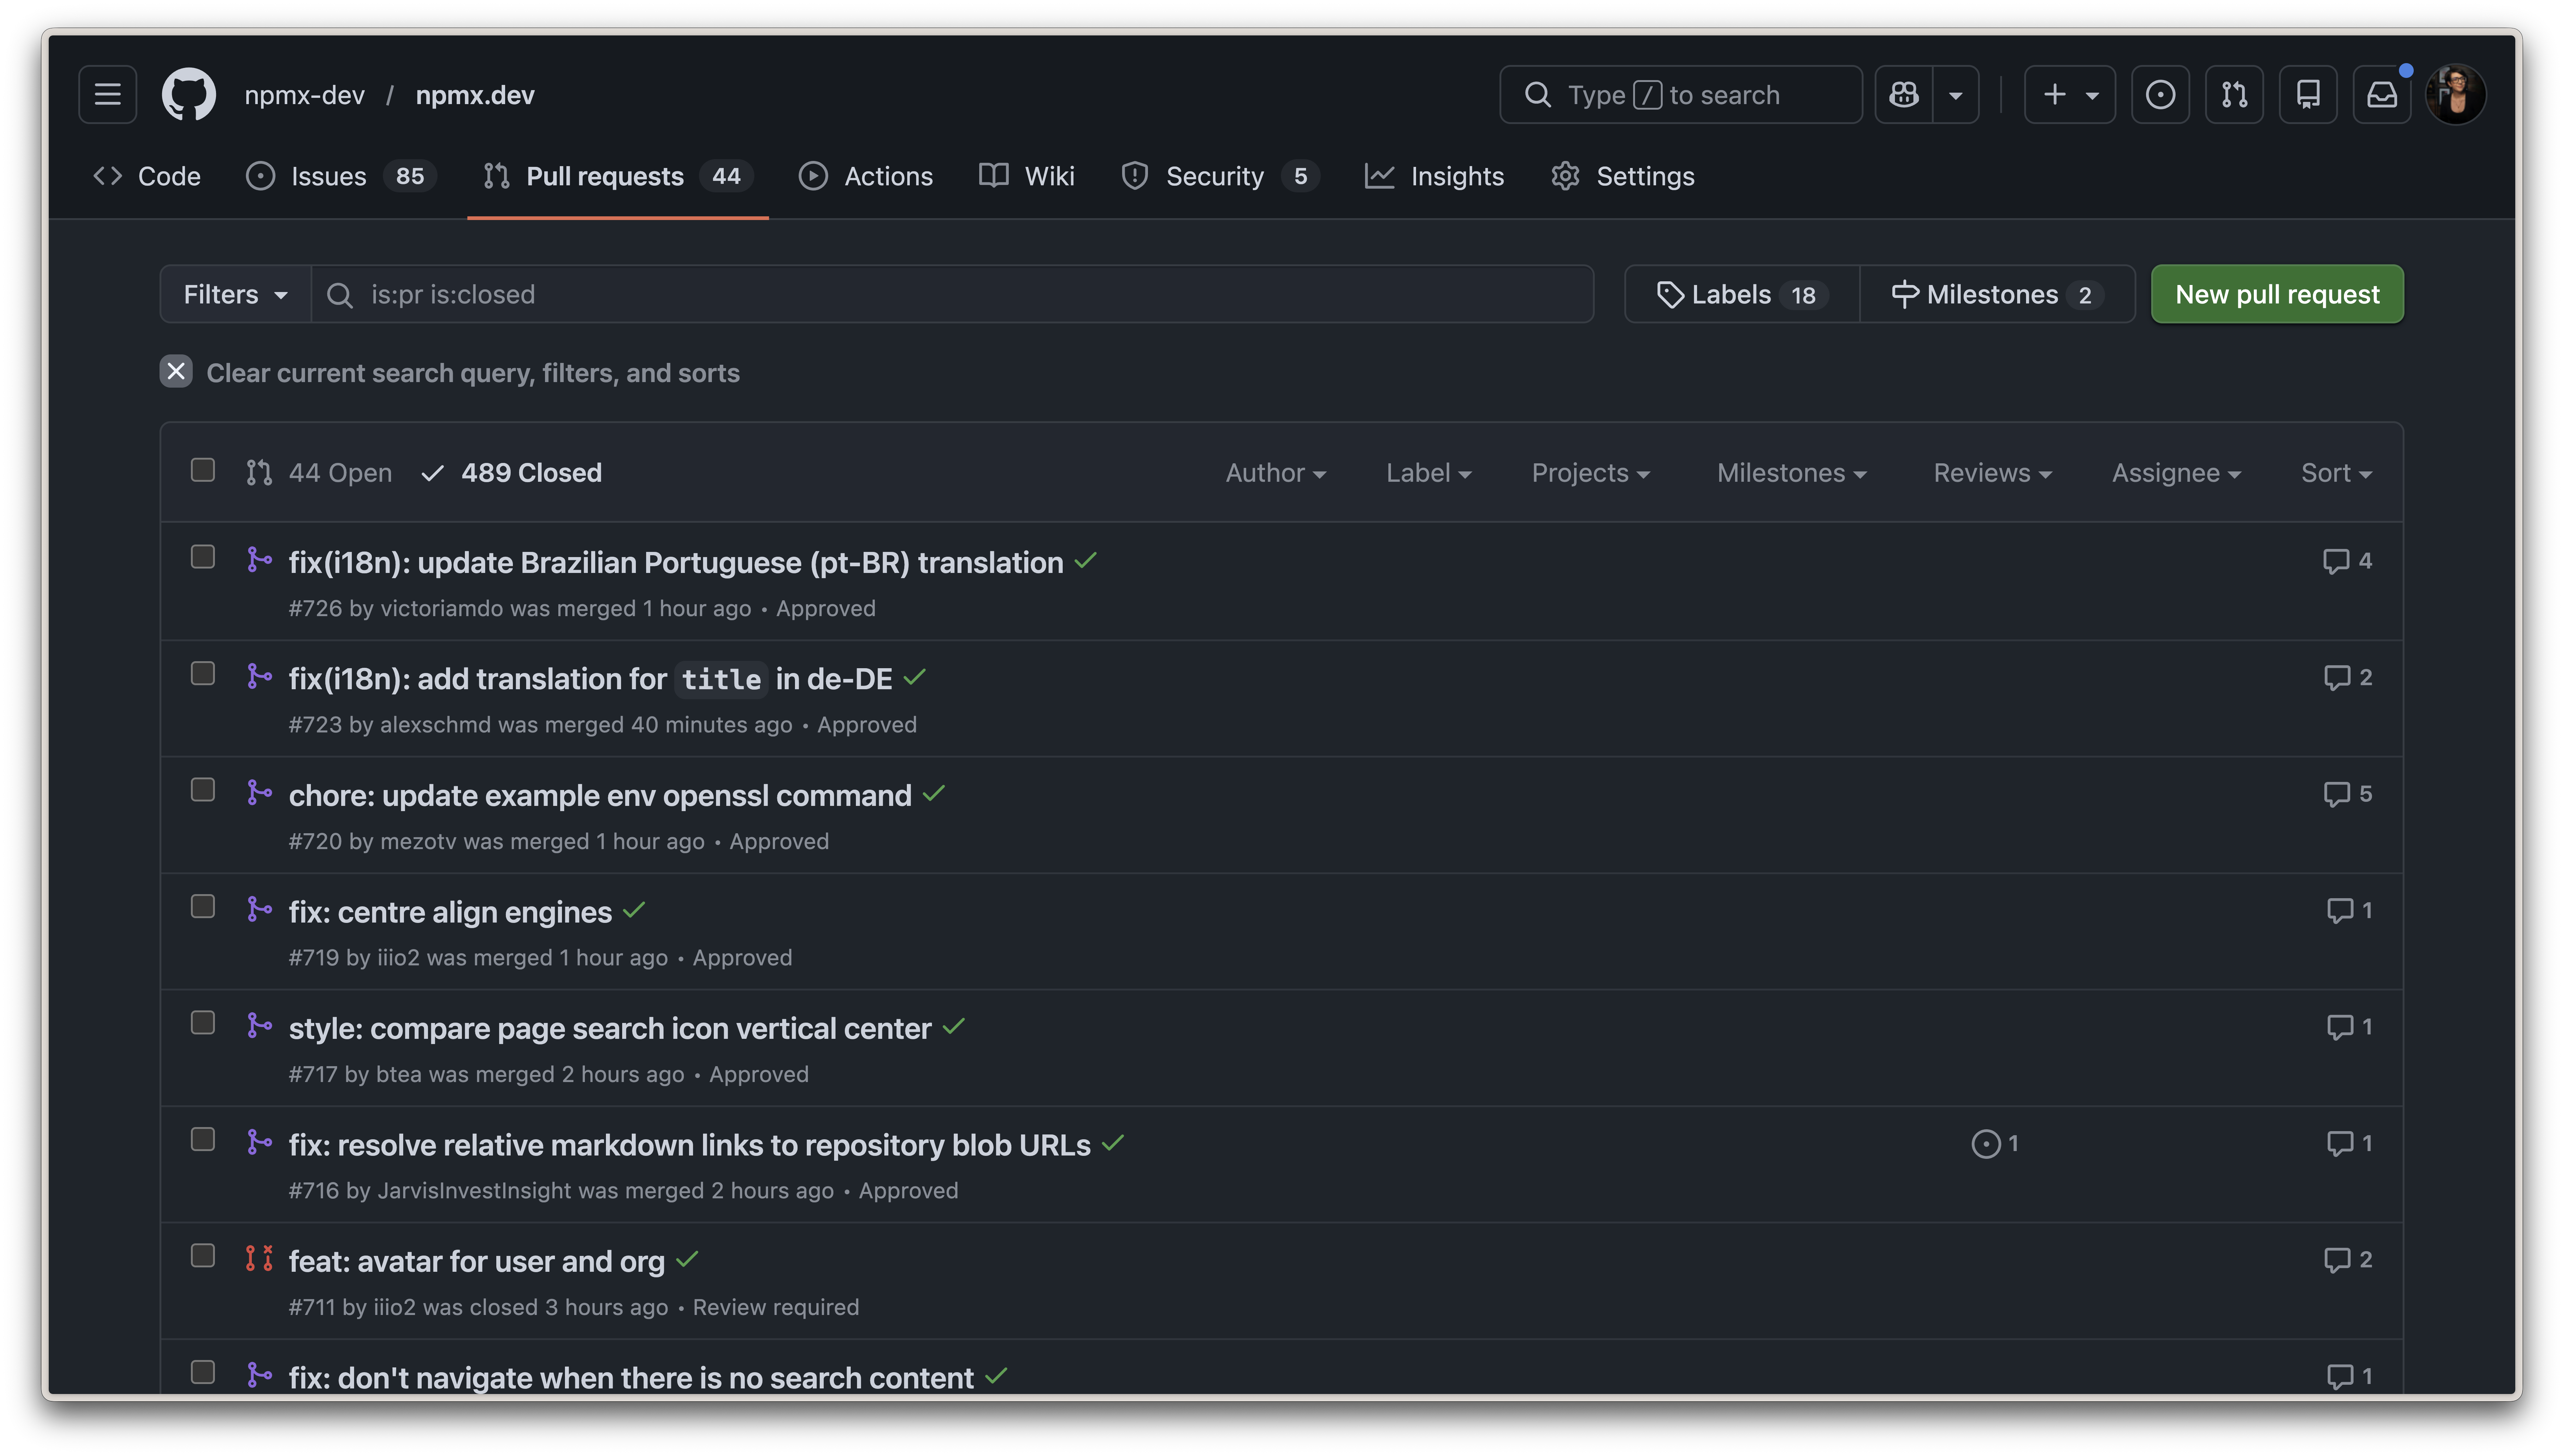Click the New pull request button
This screenshot has height=1456, width=2564.
pos(2277,294)
